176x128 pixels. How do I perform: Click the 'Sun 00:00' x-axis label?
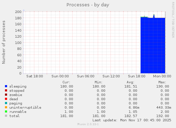coord(60,76)
